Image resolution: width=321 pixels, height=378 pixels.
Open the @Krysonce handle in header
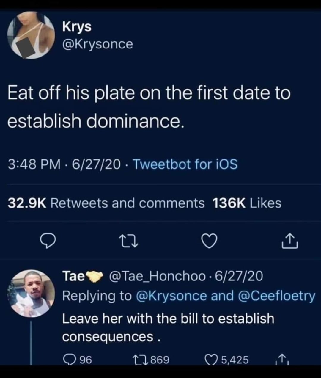click(97, 44)
